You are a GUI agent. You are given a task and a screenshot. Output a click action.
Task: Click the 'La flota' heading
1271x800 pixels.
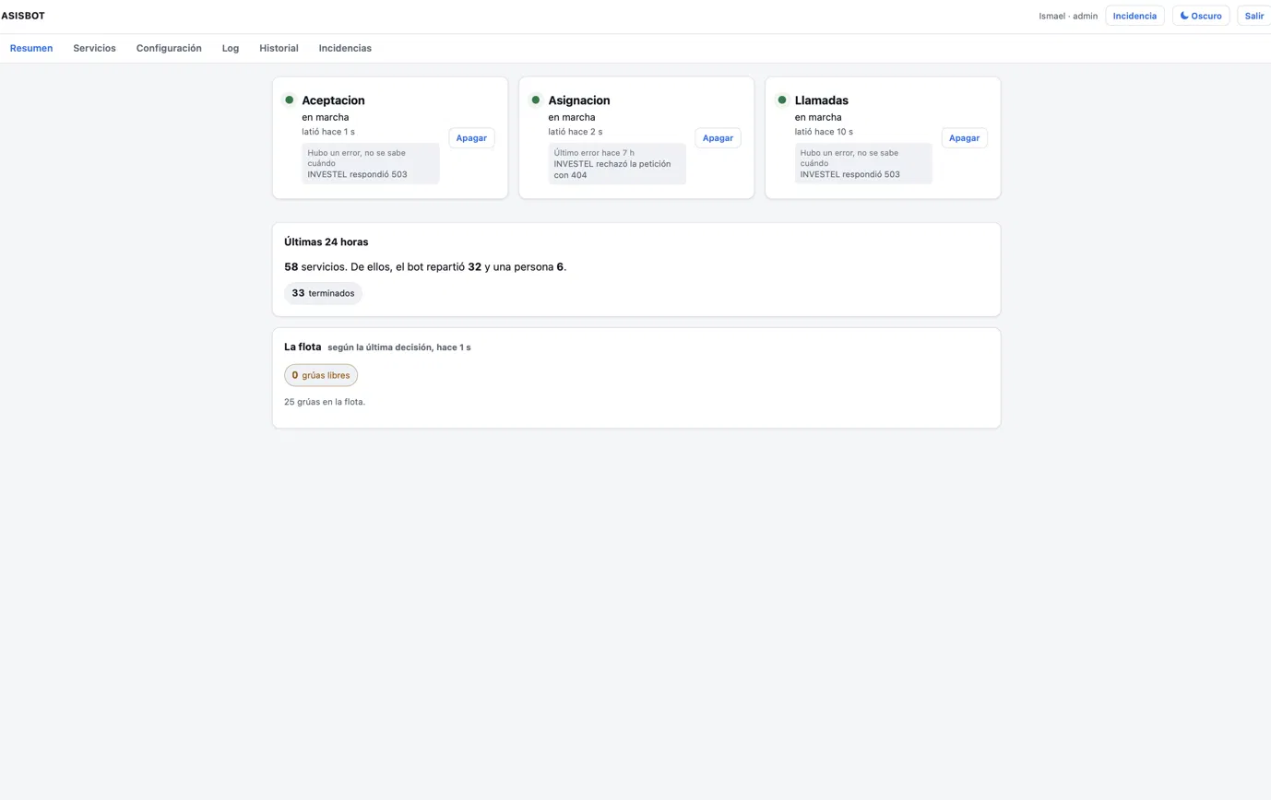click(x=303, y=347)
